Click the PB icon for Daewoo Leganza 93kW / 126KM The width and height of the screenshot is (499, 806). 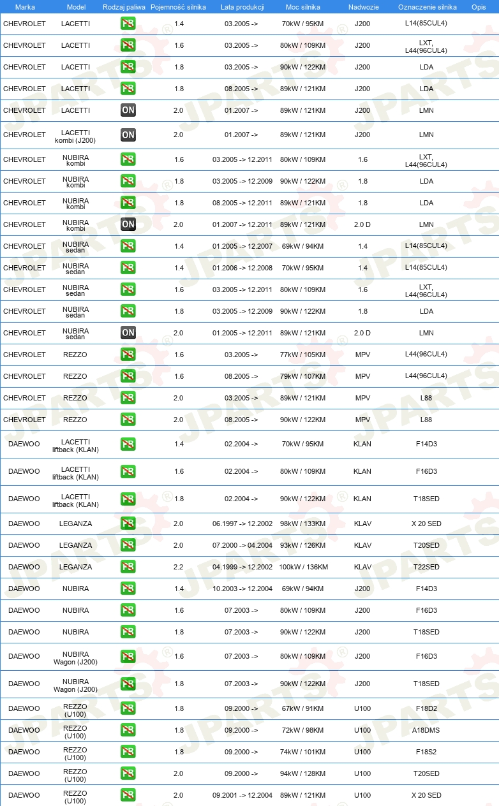pyautogui.click(x=128, y=545)
